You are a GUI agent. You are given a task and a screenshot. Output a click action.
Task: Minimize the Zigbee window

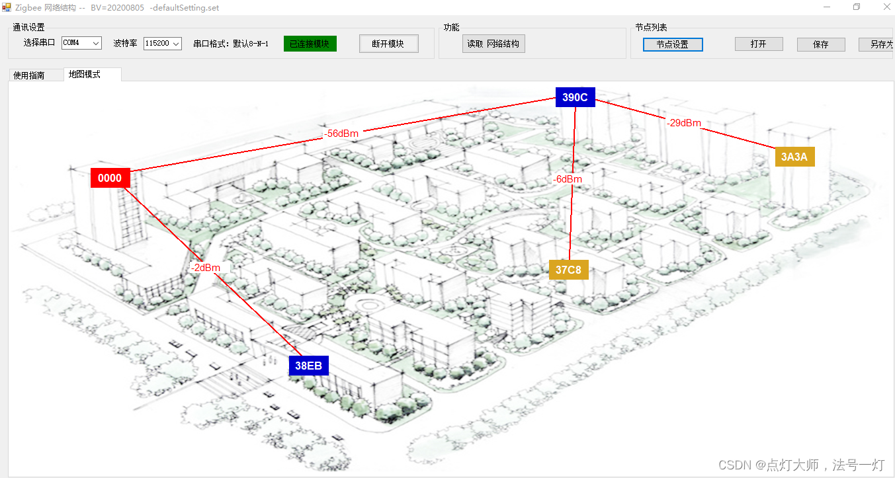[827, 7]
